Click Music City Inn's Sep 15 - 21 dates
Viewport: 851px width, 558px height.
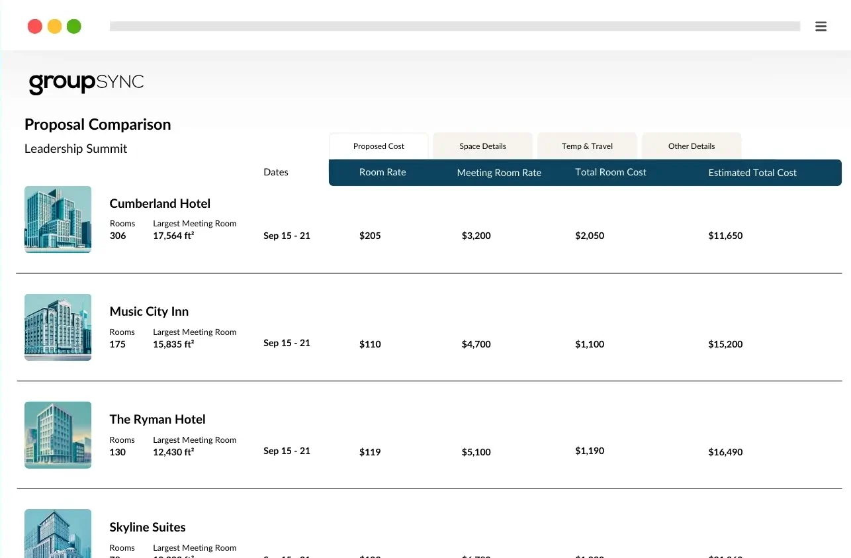[287, 343]
